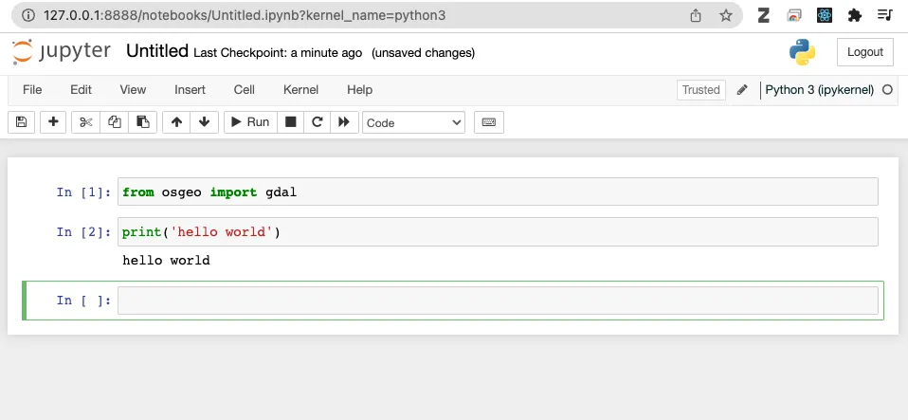Interrupt the kernel with stop icon
908x420 pixels.
[x=291, y=122]
